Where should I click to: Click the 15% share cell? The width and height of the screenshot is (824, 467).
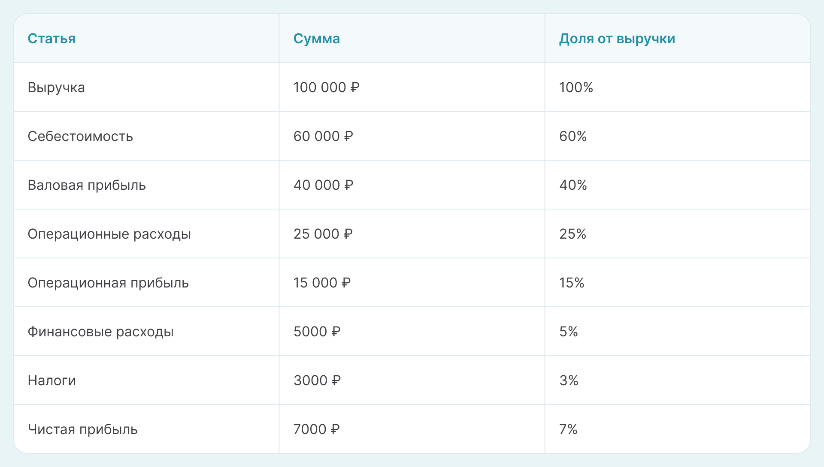(x=572, y=283)
